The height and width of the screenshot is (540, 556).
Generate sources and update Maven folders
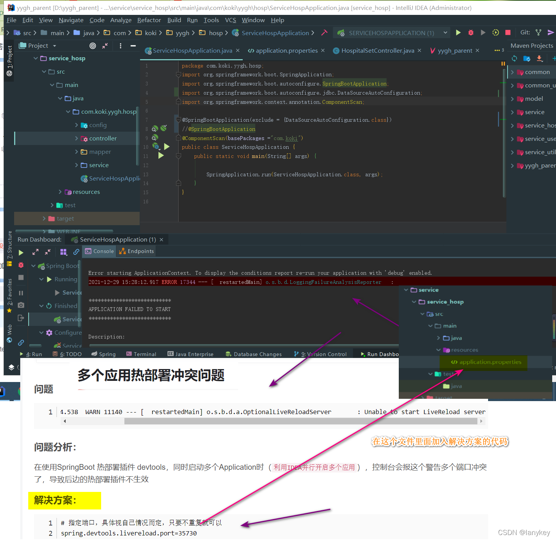pyautogui.click(x=527, y=58)
